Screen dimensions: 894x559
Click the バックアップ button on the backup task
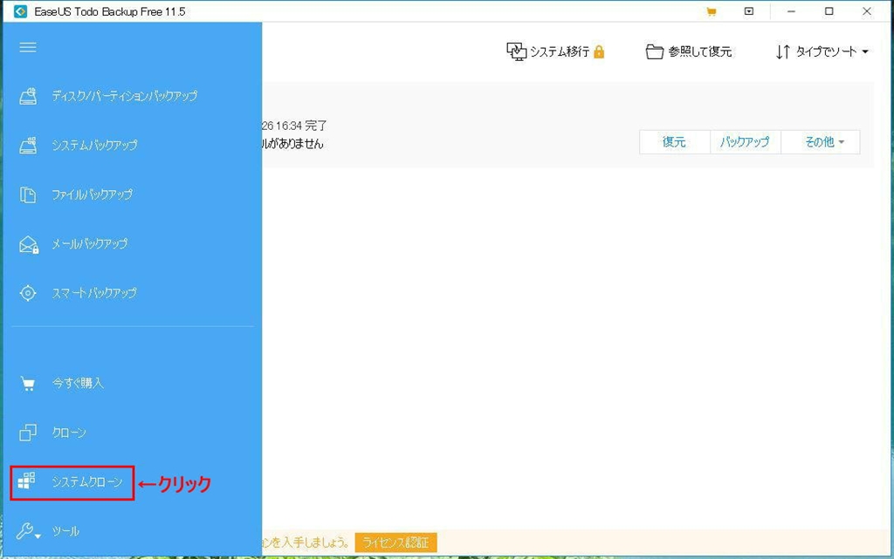pyautogui.click(x=746, y=142)
